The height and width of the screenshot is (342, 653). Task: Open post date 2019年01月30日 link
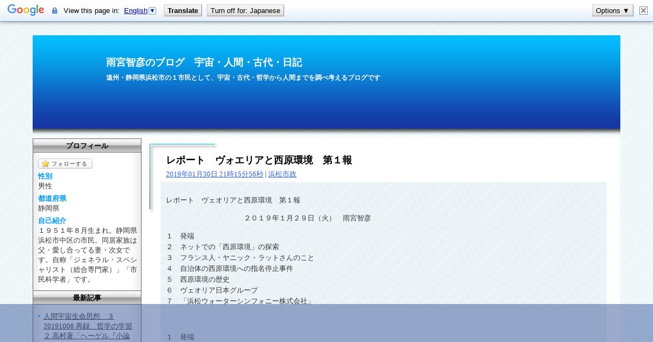click(x=214, y=174)
